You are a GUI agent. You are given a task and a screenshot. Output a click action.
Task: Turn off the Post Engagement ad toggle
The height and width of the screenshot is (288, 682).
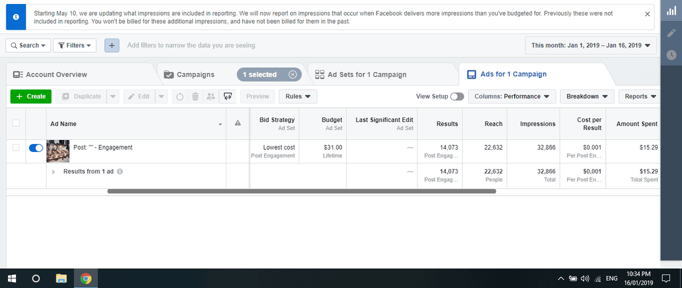pyautogui.click(x=36, y=148)
